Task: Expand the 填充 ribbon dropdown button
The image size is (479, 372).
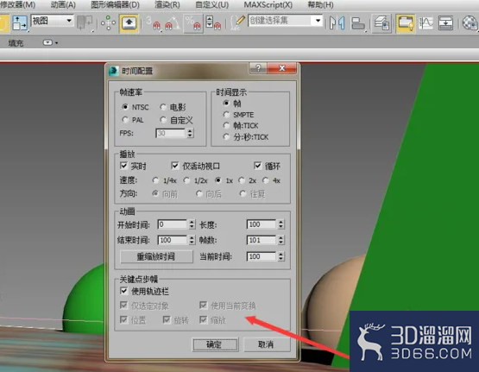Action: point(50,43)
